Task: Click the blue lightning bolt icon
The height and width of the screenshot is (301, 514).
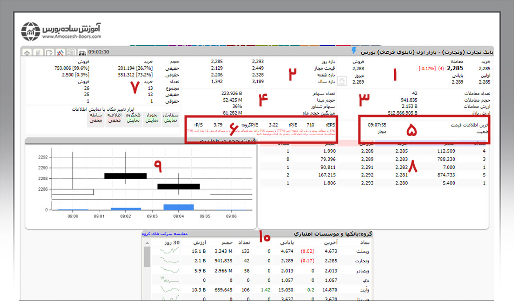Action: (x=354, y=51)
